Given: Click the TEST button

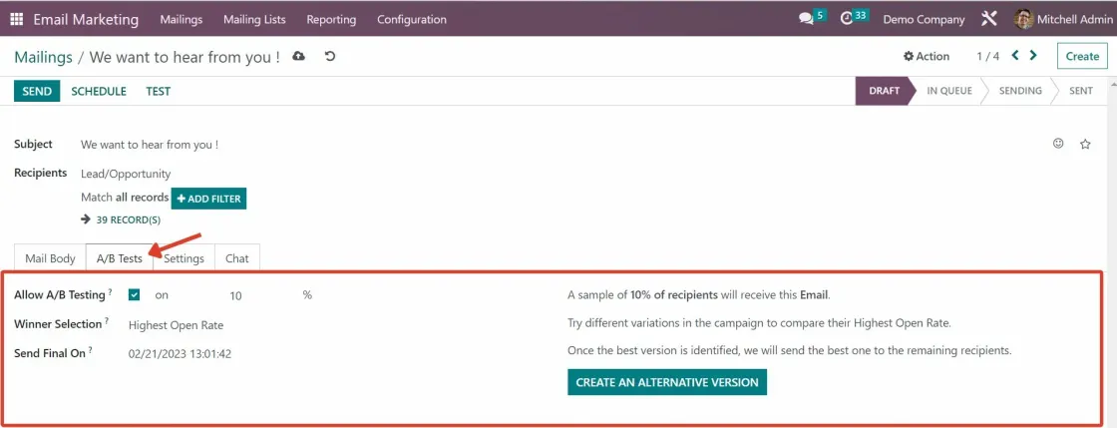Looking at the screenshot, I should [x=159, y=91].
